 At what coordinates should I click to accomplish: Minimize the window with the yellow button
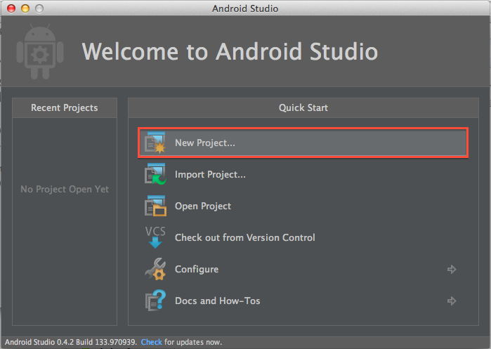pyautogui.click(x=25, y=8)
